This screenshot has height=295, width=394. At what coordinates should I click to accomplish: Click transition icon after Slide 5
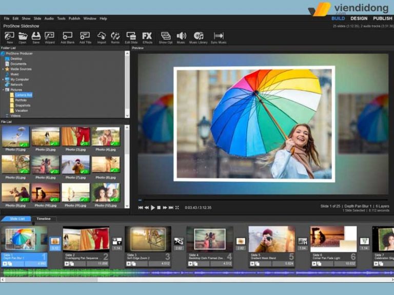click(303, 241)
